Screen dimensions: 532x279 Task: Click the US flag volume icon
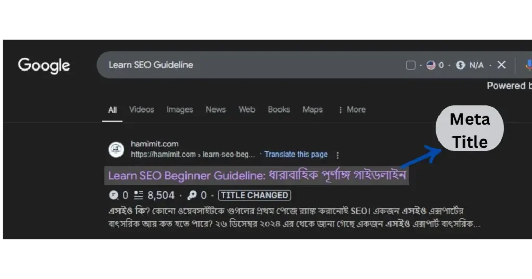431,65
